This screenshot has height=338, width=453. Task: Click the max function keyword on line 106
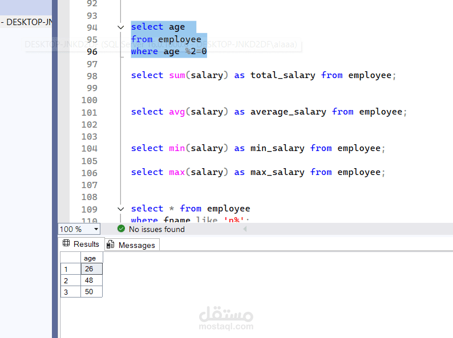coord(177,172)
